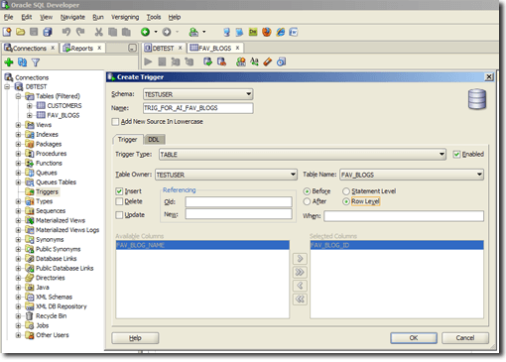
Task: Click the trigger Name input field
Action: [198, 108]
